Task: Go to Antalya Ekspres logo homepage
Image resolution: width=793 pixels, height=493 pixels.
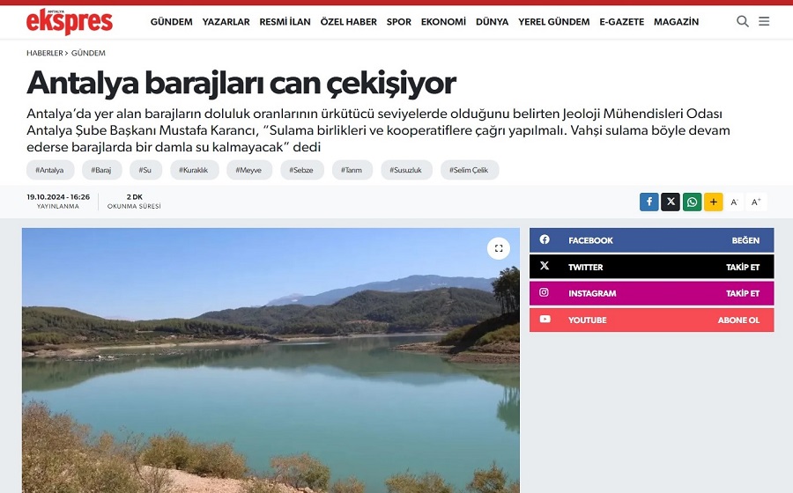Action: (70, 22)
